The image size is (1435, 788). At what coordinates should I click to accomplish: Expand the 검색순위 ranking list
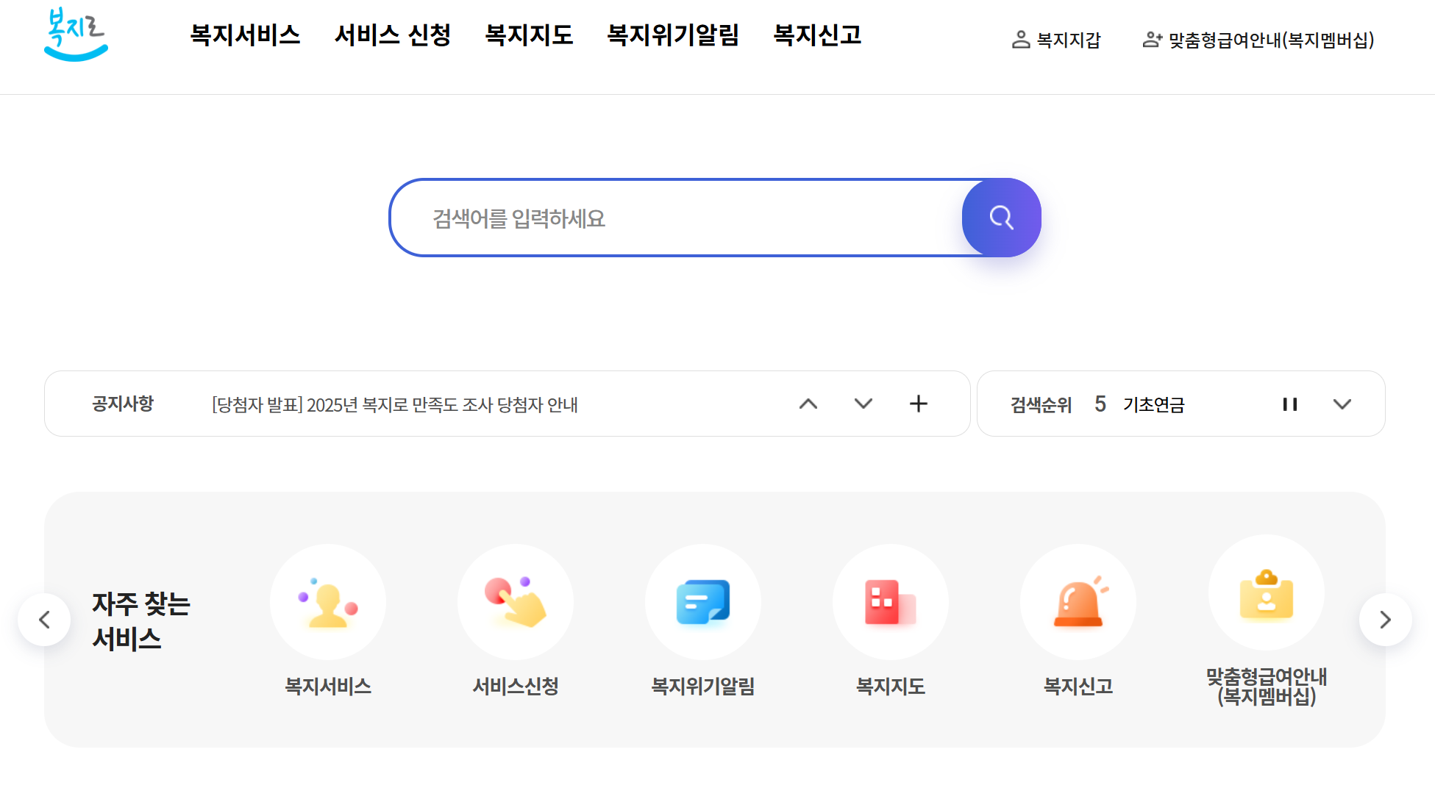1343,404
